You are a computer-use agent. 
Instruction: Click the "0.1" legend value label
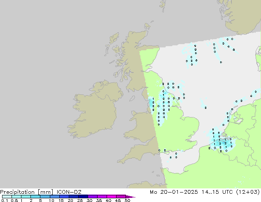click(x=5, y=200)
